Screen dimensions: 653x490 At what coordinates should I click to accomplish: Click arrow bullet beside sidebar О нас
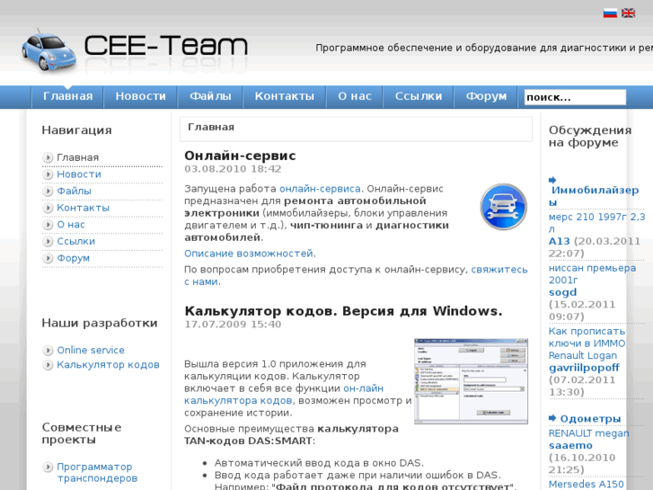coord(48,225)
